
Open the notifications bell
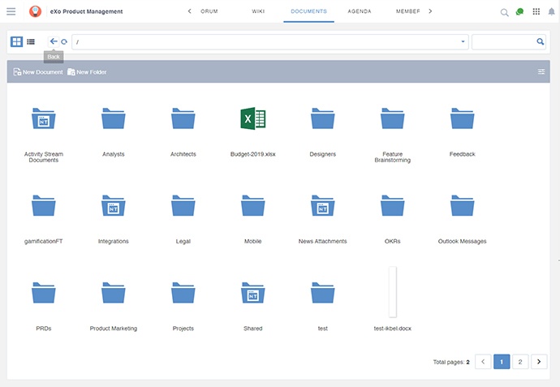pos(550,12)
